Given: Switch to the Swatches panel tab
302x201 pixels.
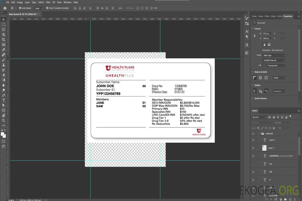Looking at the screenshot, I should pos(254,16).
